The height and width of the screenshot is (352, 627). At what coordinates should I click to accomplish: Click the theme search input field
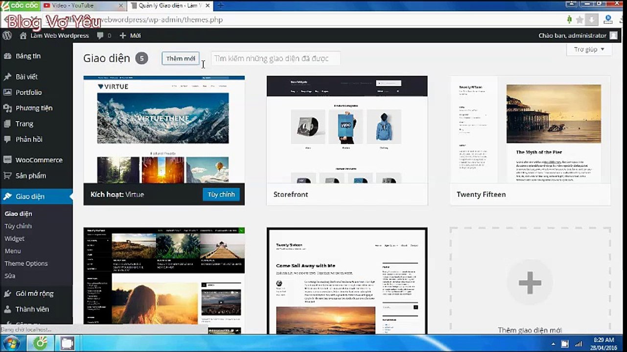tap(276, 58)
